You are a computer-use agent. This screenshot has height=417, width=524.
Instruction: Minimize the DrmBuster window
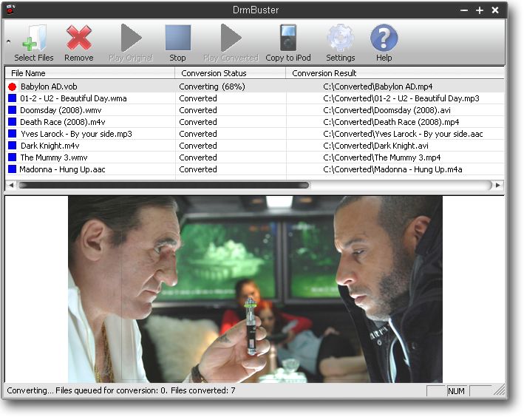464,10
